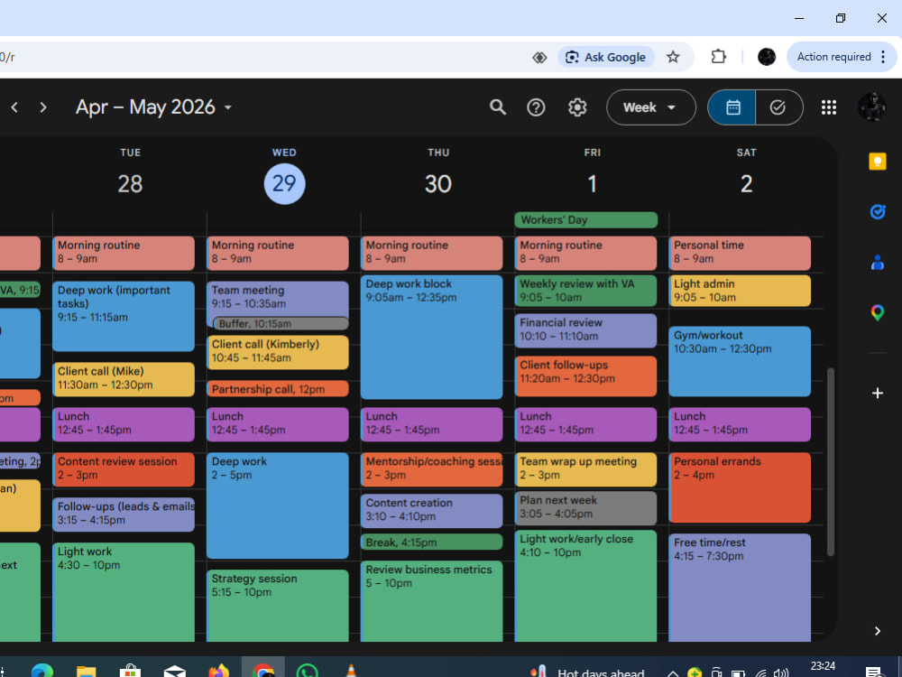
Task: Open the Support help icon
Action: (x=536, y=107)
